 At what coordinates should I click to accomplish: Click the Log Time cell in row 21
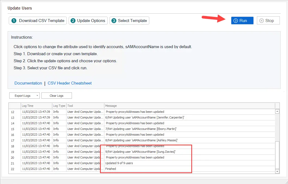pyautogui.click(x=36, y=163)
